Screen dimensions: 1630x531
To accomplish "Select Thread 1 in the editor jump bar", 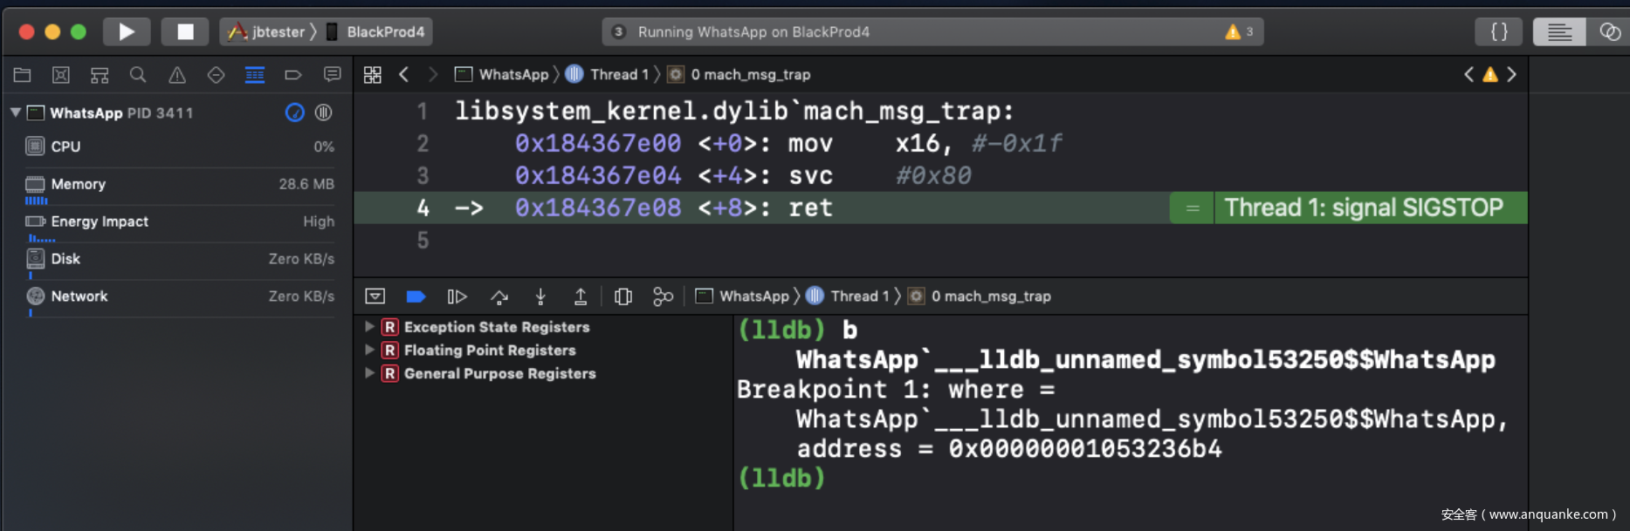I will pyautogui.click(x=618, y=75).
